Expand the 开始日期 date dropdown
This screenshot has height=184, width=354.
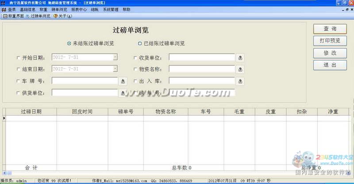pos(115,57)
